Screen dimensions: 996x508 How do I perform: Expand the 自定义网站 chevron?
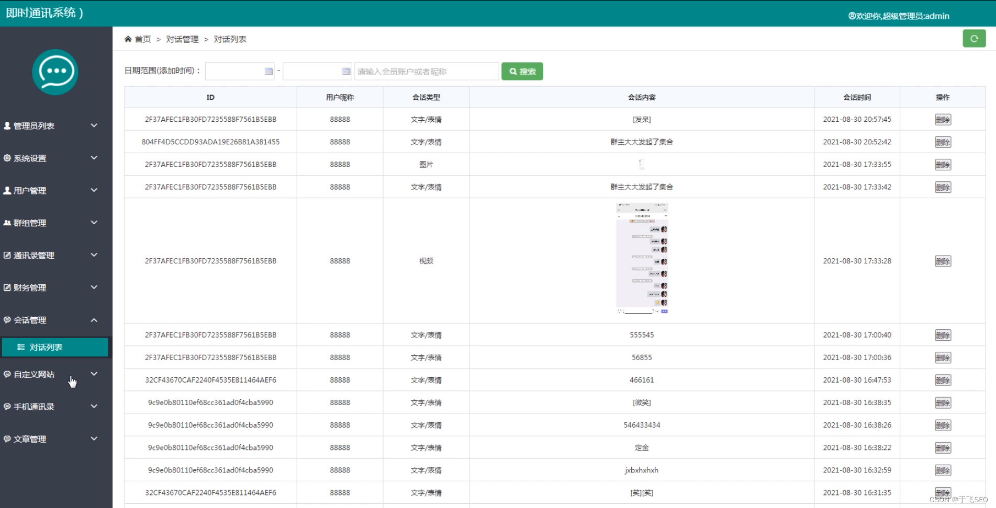[94, 374]
